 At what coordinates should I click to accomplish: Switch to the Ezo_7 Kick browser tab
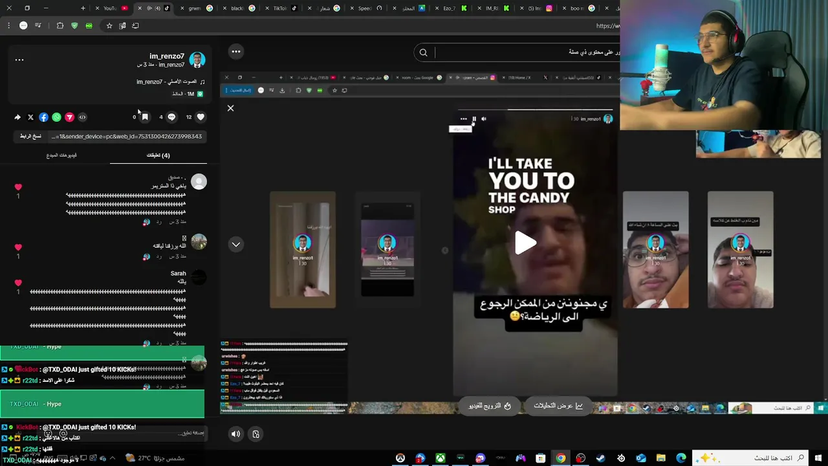click(452, 8)
